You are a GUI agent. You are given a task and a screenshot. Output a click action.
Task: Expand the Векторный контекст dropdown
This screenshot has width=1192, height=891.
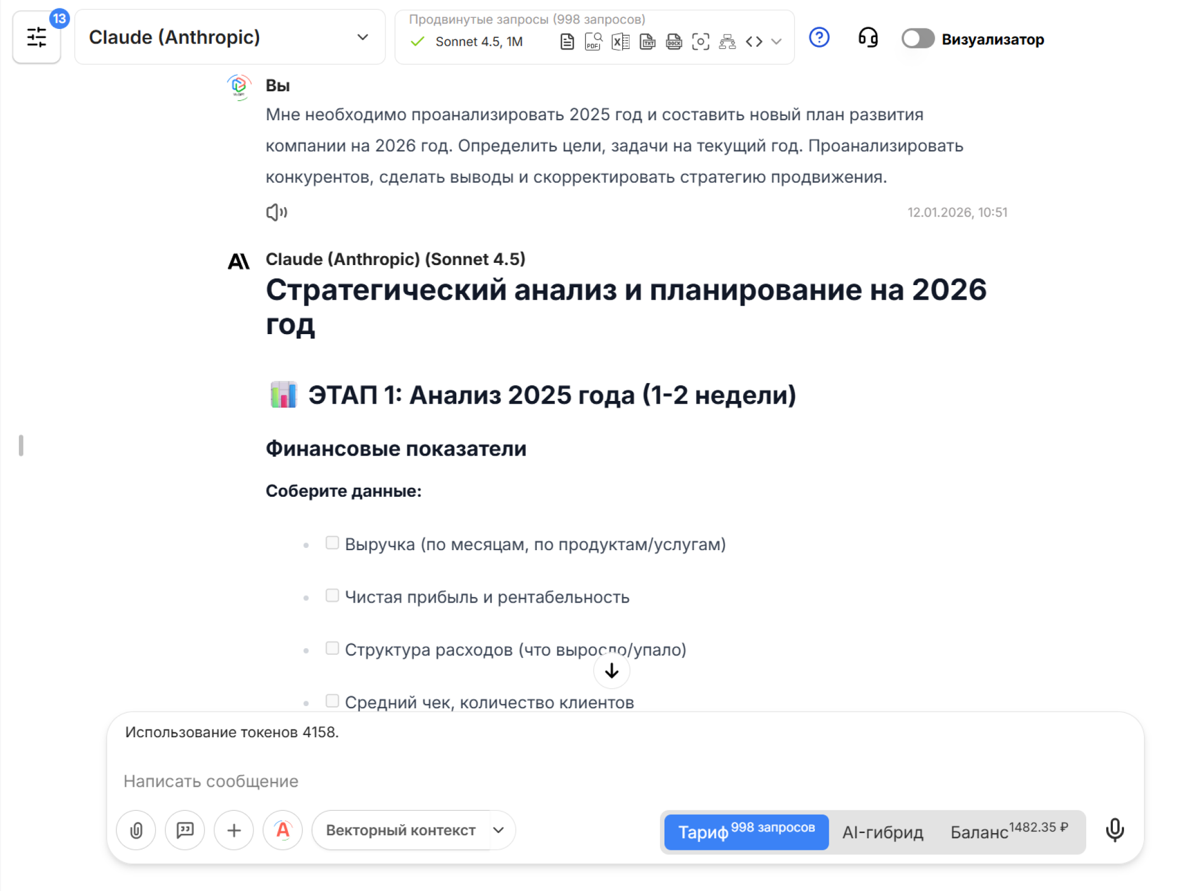click(x=499, y=830)
